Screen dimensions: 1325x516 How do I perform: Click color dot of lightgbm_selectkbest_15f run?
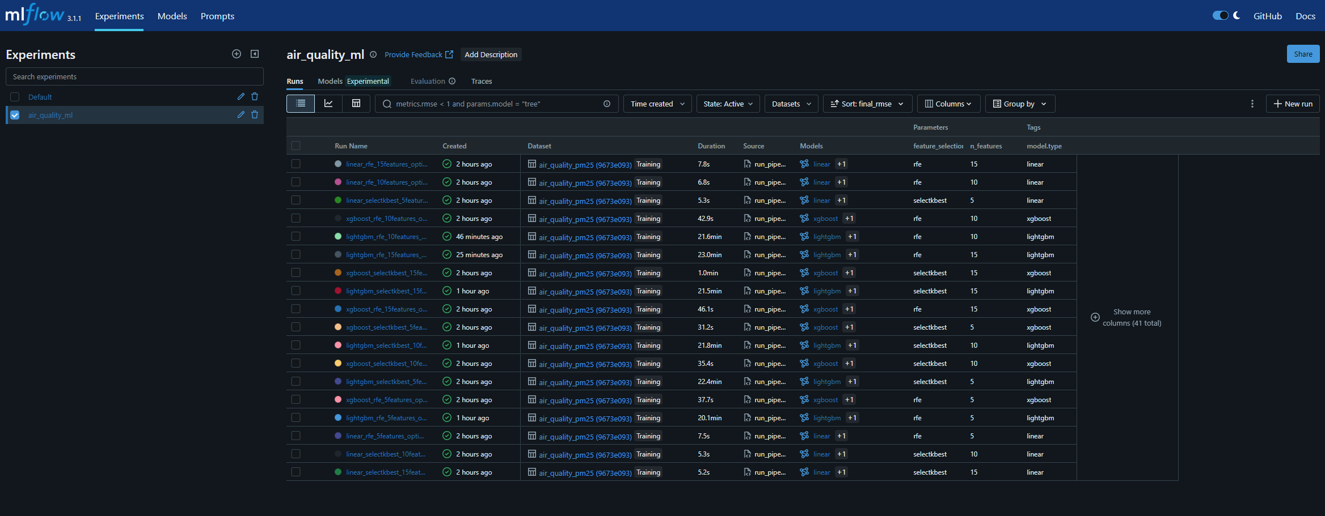tap(338, 291)
